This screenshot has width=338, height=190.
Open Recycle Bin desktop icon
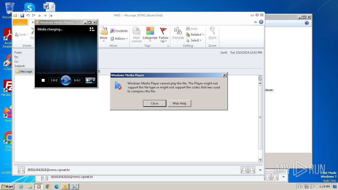click(10, 11)
